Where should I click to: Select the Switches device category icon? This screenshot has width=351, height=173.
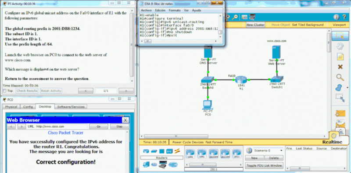pos(154,151)
